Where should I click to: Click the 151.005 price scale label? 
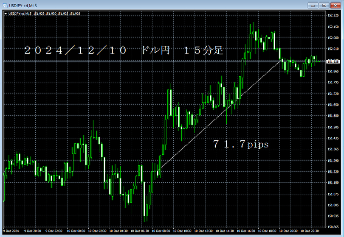coord(333,205)
